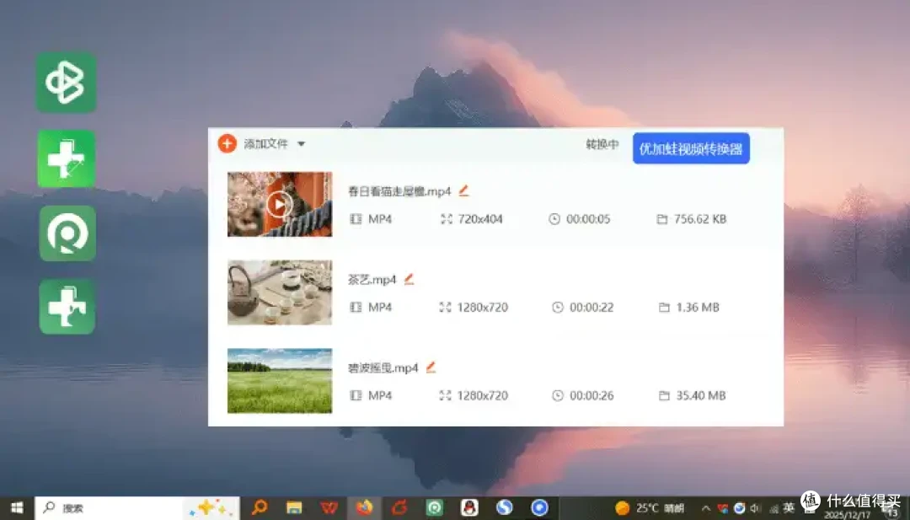Click the duration value 00:00:05
This screenshot has height=520, width=910.
(x=588, y=219)
